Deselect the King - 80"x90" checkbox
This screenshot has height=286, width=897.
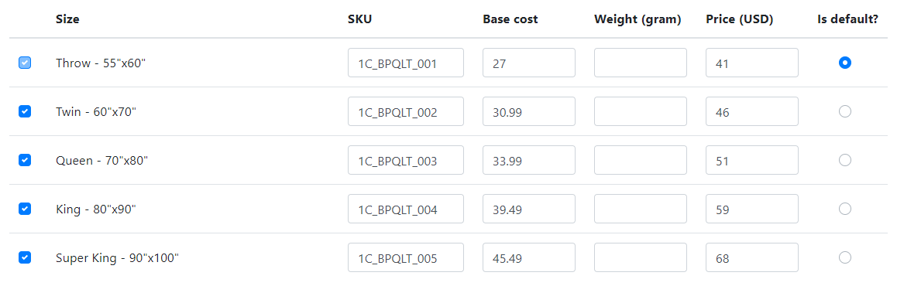(x=25, y=209)
